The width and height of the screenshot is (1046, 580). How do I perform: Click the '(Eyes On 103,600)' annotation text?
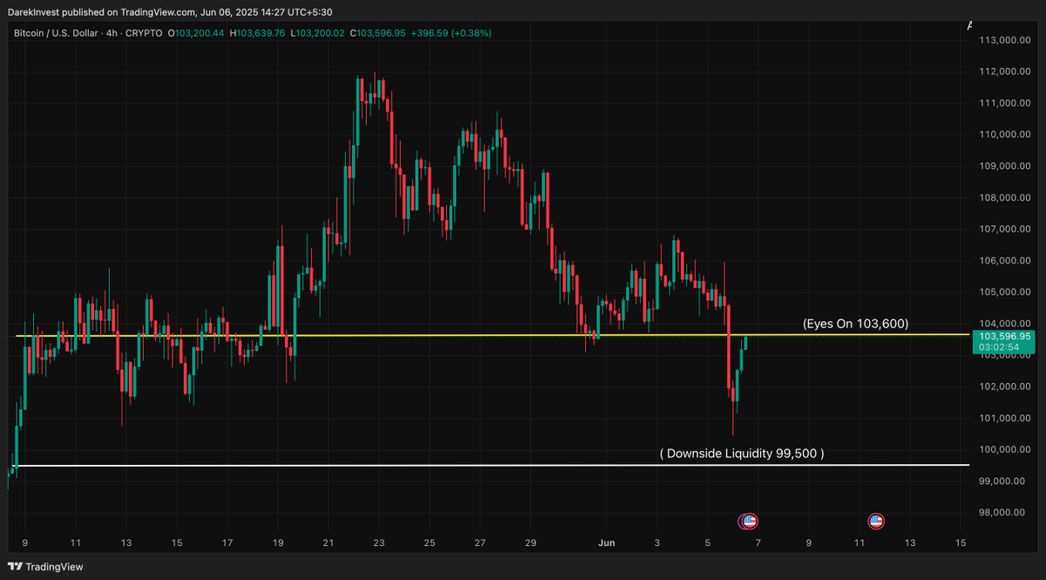[x=856, y=324]
